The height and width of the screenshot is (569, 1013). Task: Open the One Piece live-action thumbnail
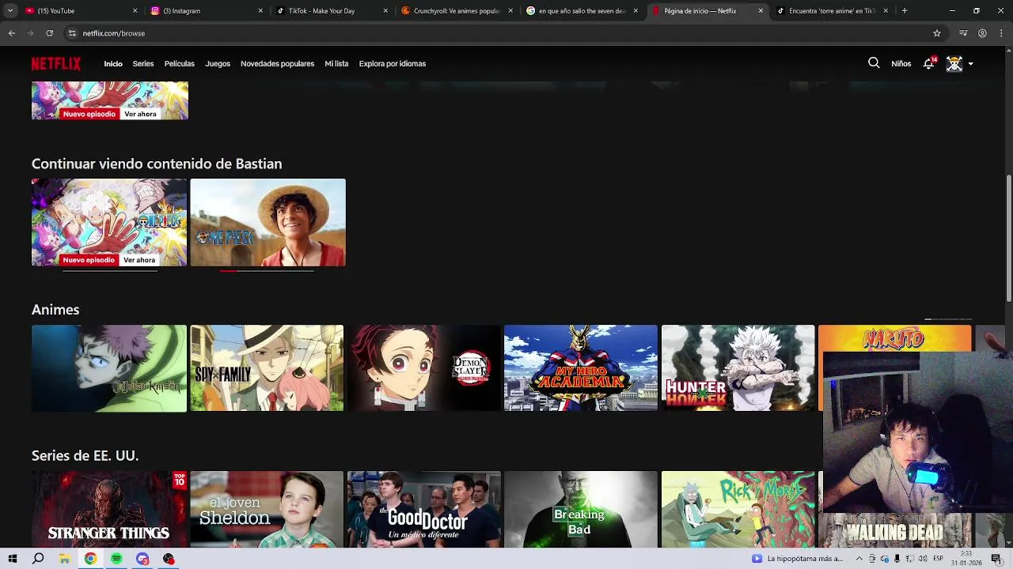point(267,222)
